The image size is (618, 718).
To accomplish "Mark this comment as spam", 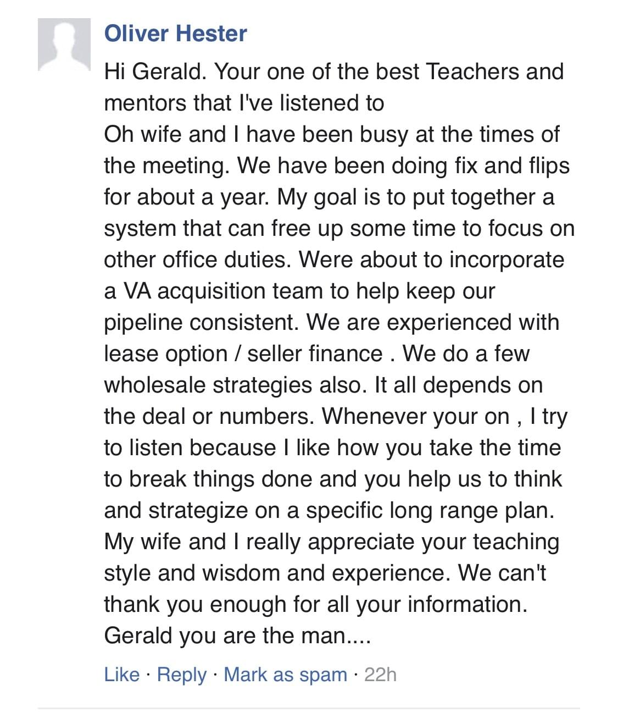I will coord(285,674).
